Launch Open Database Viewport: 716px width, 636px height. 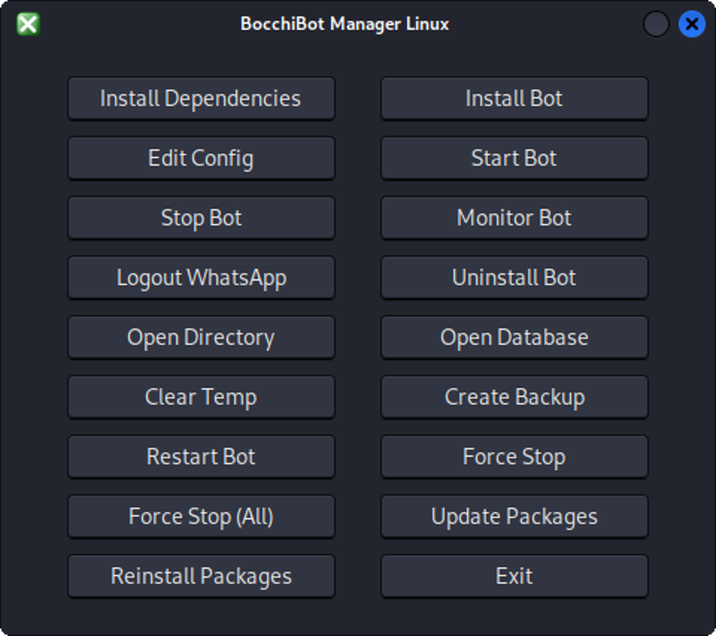[514, 338]
